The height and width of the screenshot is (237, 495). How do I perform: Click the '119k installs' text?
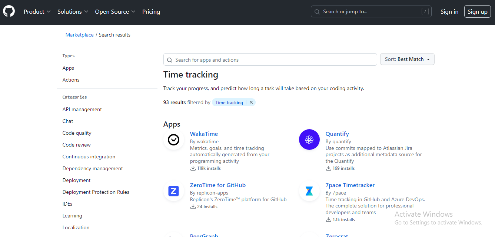209,168
